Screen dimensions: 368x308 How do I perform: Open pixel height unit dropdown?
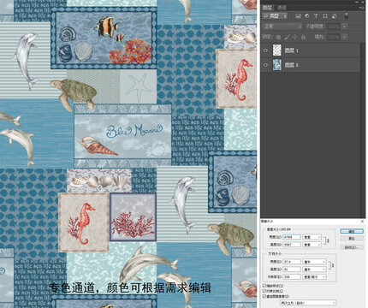(312, 245)
